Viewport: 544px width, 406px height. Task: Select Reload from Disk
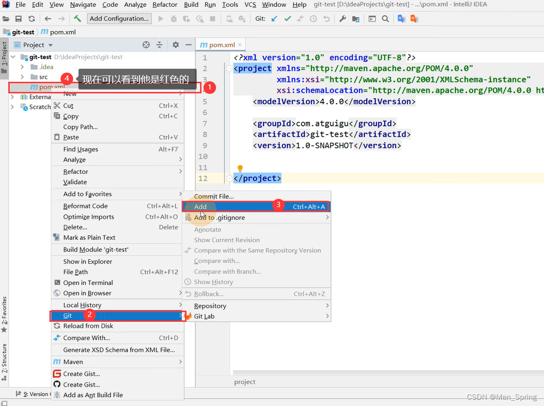point(117,326)
